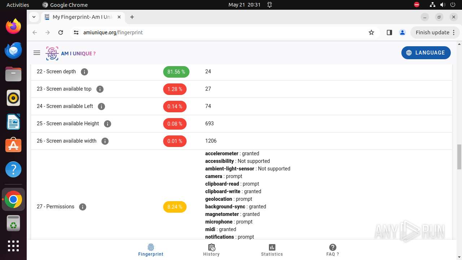This screenshot has width=462, height=260.
Task: Click the page vertical scrollbar
Action: (x=459, y=157)
